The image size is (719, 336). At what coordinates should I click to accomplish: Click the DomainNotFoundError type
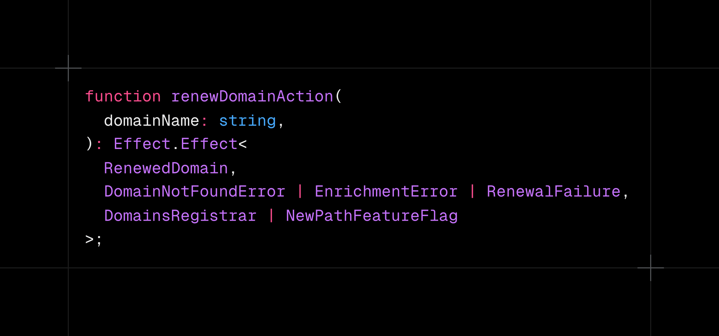coord(195,192)
